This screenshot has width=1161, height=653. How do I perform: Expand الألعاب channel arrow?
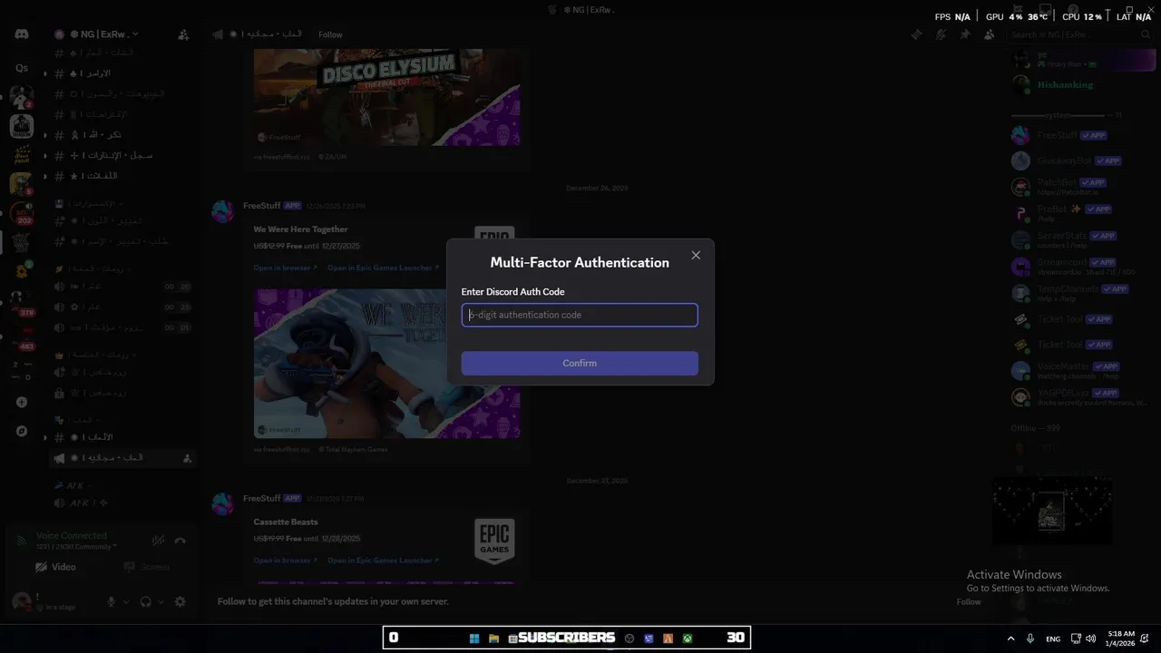(x=45, y=437)
